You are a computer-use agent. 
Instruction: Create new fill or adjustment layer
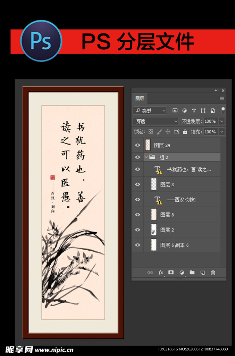point(182,273)
